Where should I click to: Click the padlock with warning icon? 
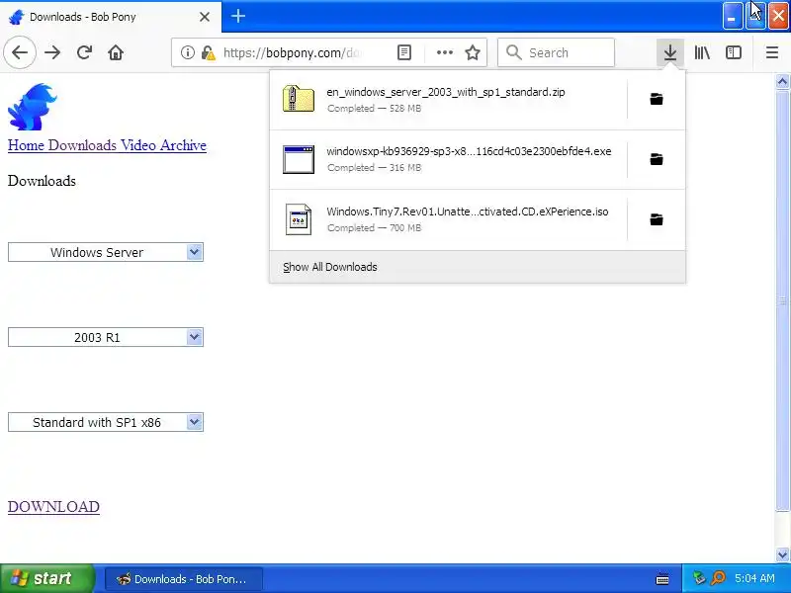tap(208, 52)
